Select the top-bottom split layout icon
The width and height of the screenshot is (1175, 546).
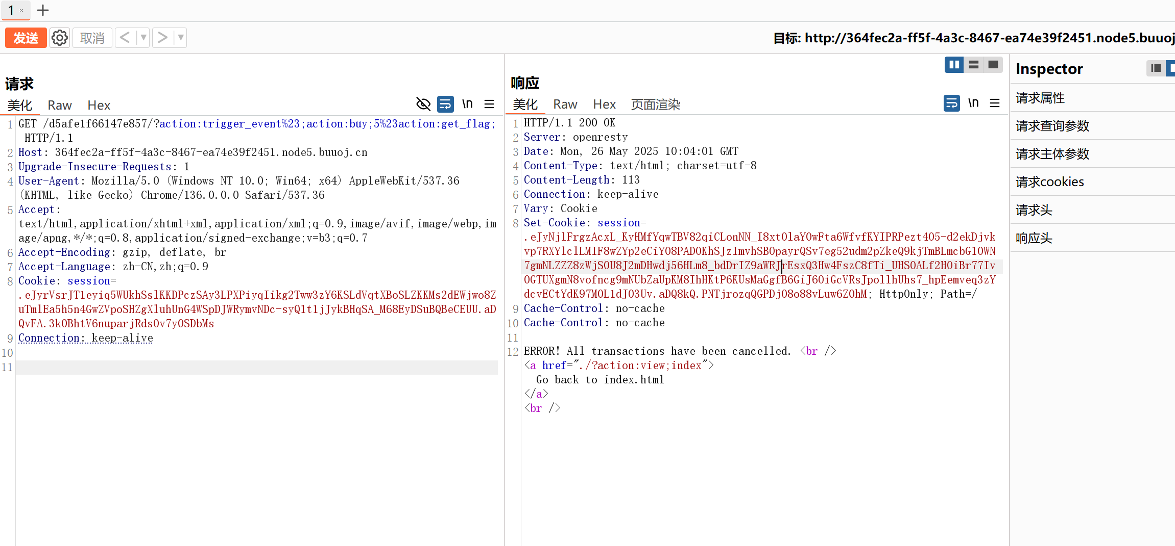973,65
